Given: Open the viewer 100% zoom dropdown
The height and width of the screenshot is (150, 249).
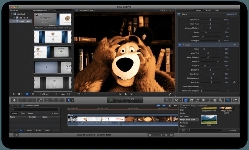Looking at the screenshot, I should click(x=163, y=10).
